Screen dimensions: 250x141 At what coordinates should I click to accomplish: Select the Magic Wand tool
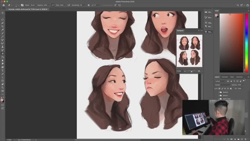2,23
